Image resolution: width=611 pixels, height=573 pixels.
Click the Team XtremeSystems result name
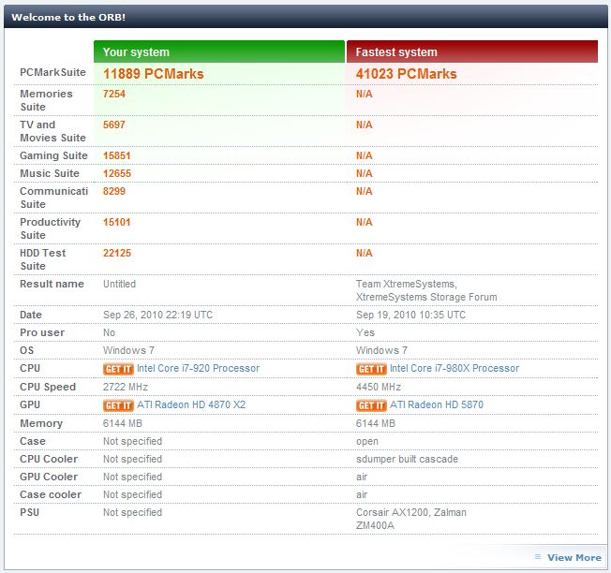point(426,290)
